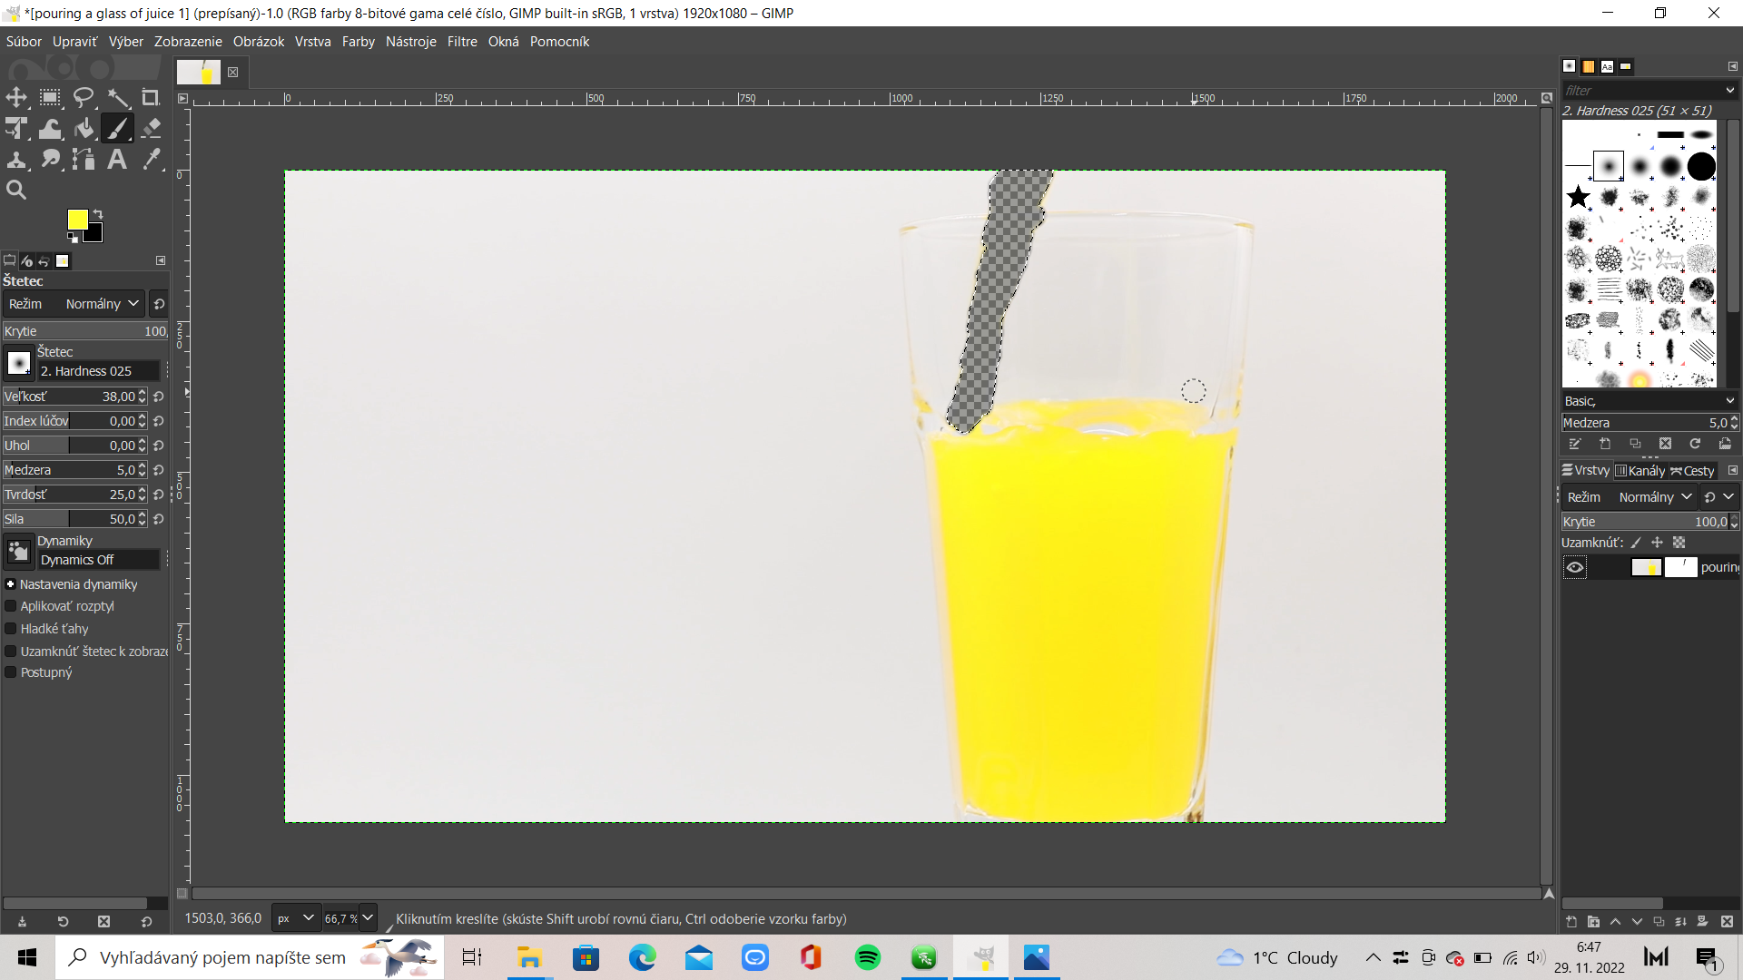Screen dimensions: 1743x980
Task: Open the Farby menu
Action: [359, 42]
